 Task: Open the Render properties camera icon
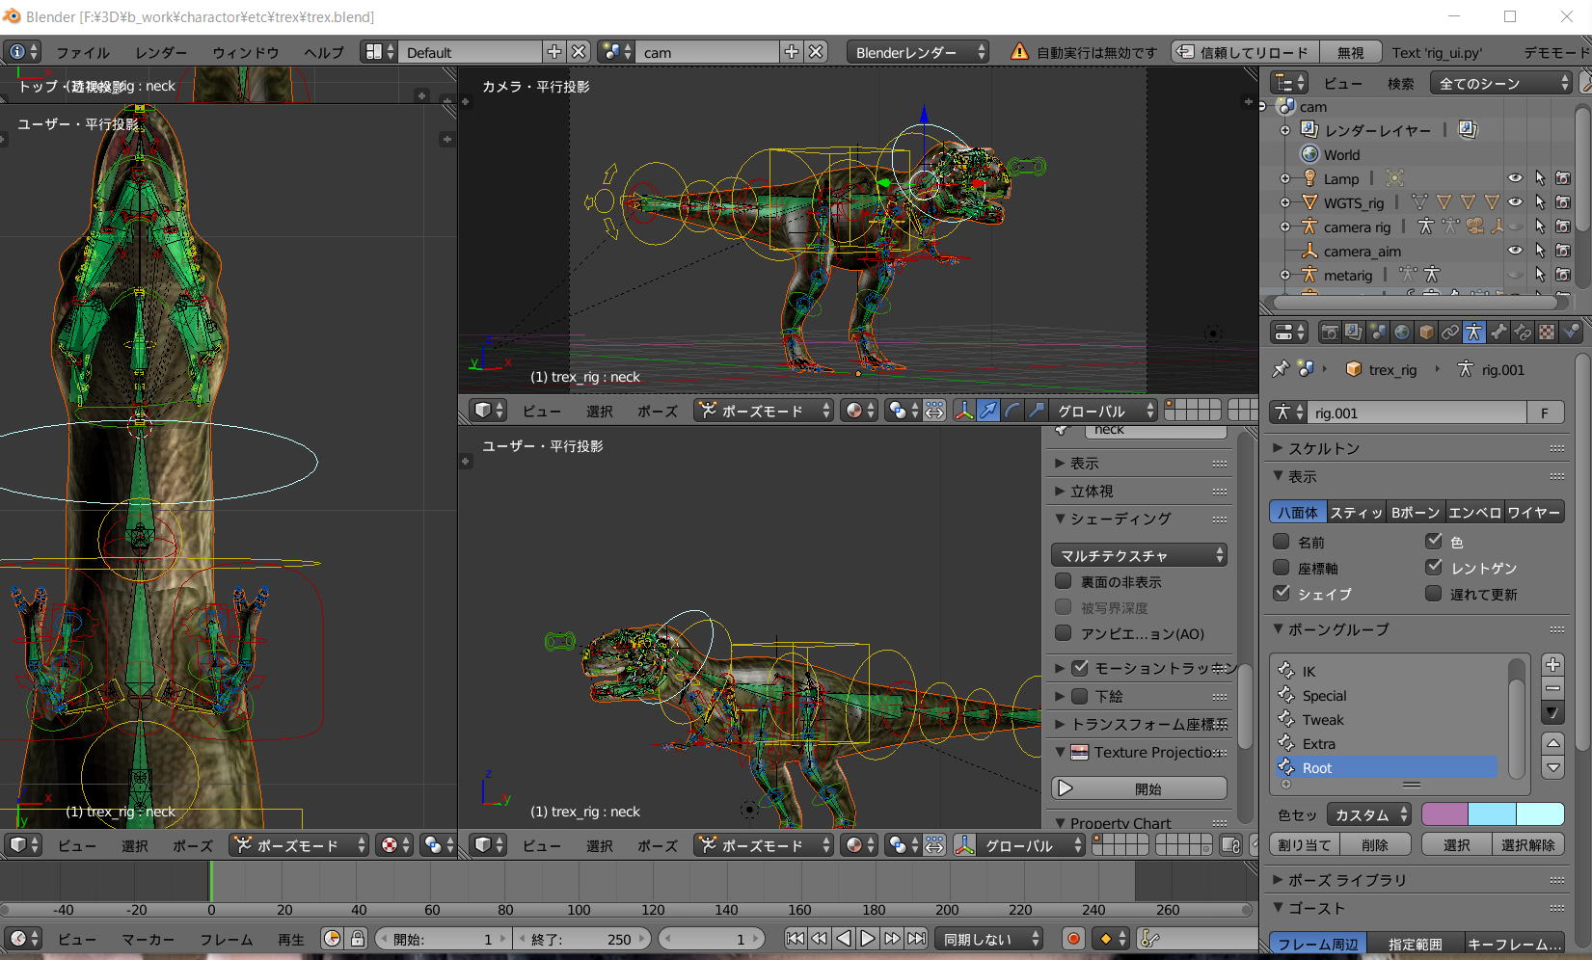point(1330,333)
